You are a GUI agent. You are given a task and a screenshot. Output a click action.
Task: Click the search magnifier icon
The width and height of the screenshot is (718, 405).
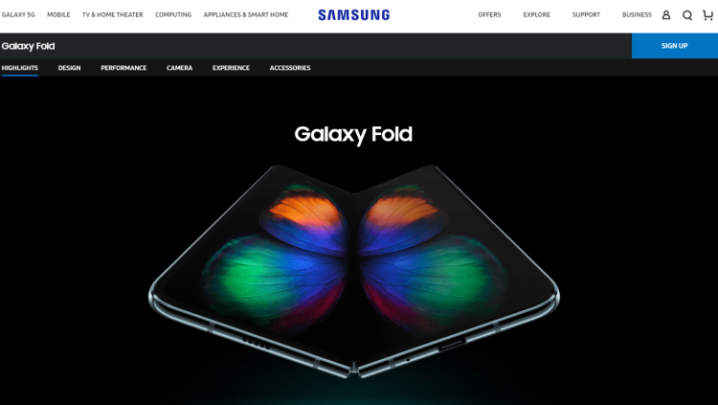click(x=686, y=15)
